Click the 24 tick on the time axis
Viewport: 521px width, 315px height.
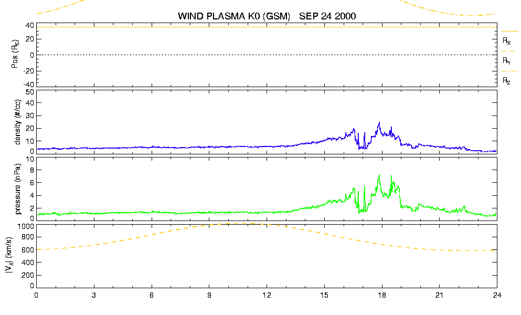point(497,295)
